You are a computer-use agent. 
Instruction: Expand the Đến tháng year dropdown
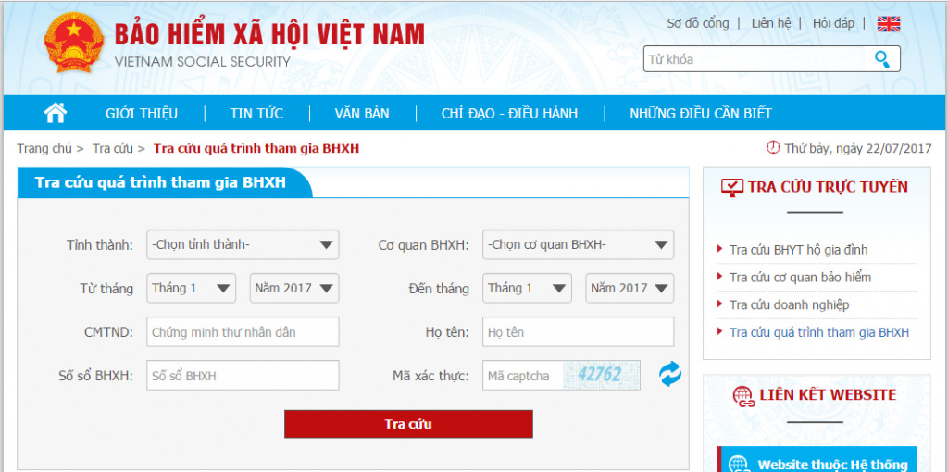pyautogui.click(x=630, y=288)
